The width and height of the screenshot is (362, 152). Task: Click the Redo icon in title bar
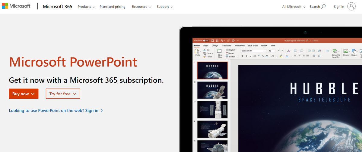228,40
